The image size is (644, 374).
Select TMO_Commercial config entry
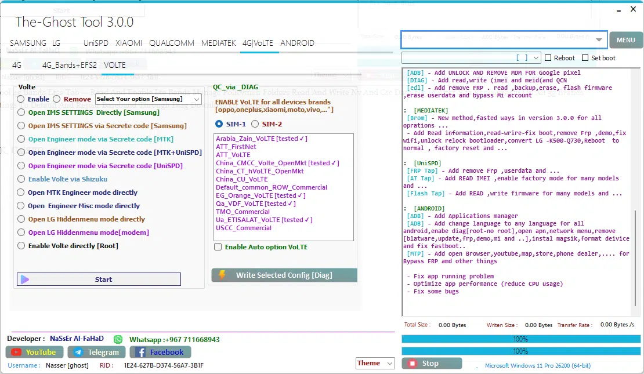click(243, 212)
